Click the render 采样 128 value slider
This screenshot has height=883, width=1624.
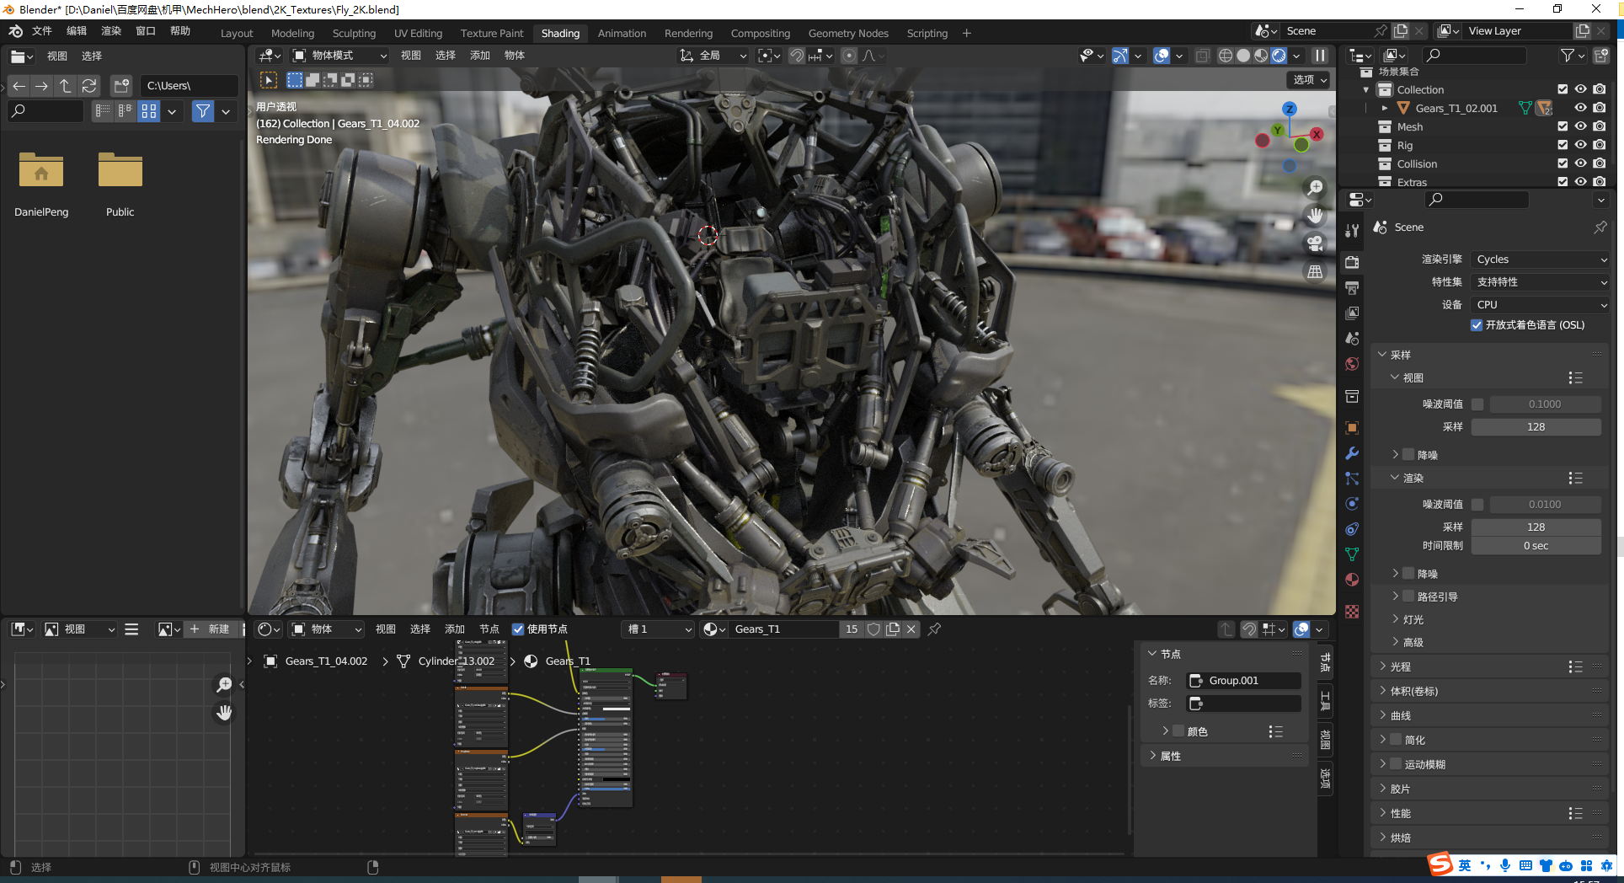click(1535, 527)
